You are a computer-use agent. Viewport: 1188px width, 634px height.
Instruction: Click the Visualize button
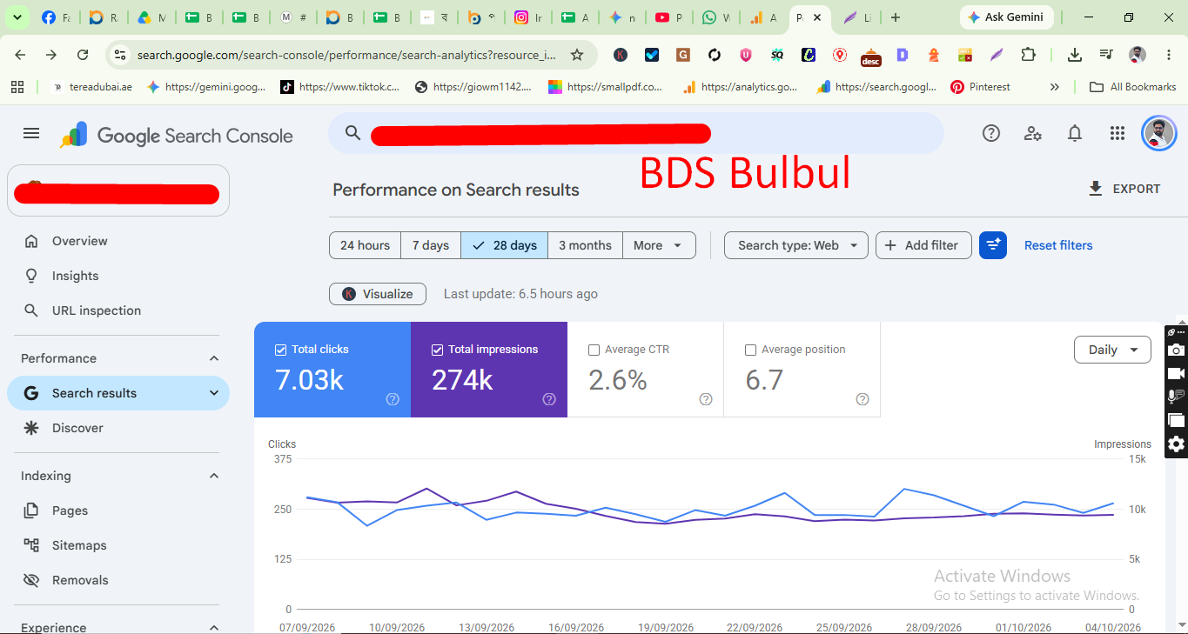coord(378,294)
